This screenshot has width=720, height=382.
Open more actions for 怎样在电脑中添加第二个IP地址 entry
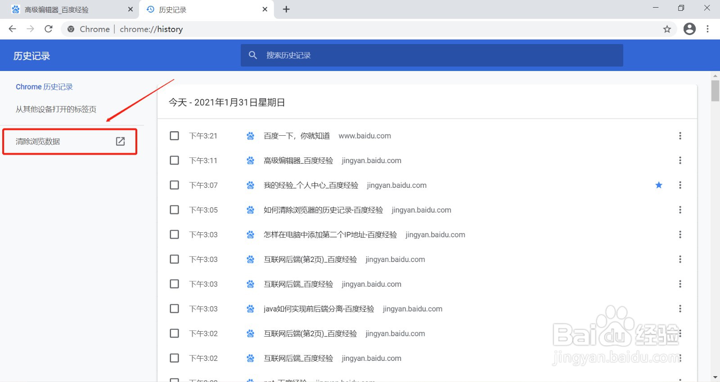[680, 235]
